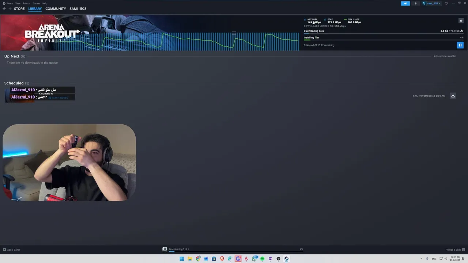Click the download icon next to 78.0 GB
Viewport: 468px width, 263px height.
coord(462,31)
